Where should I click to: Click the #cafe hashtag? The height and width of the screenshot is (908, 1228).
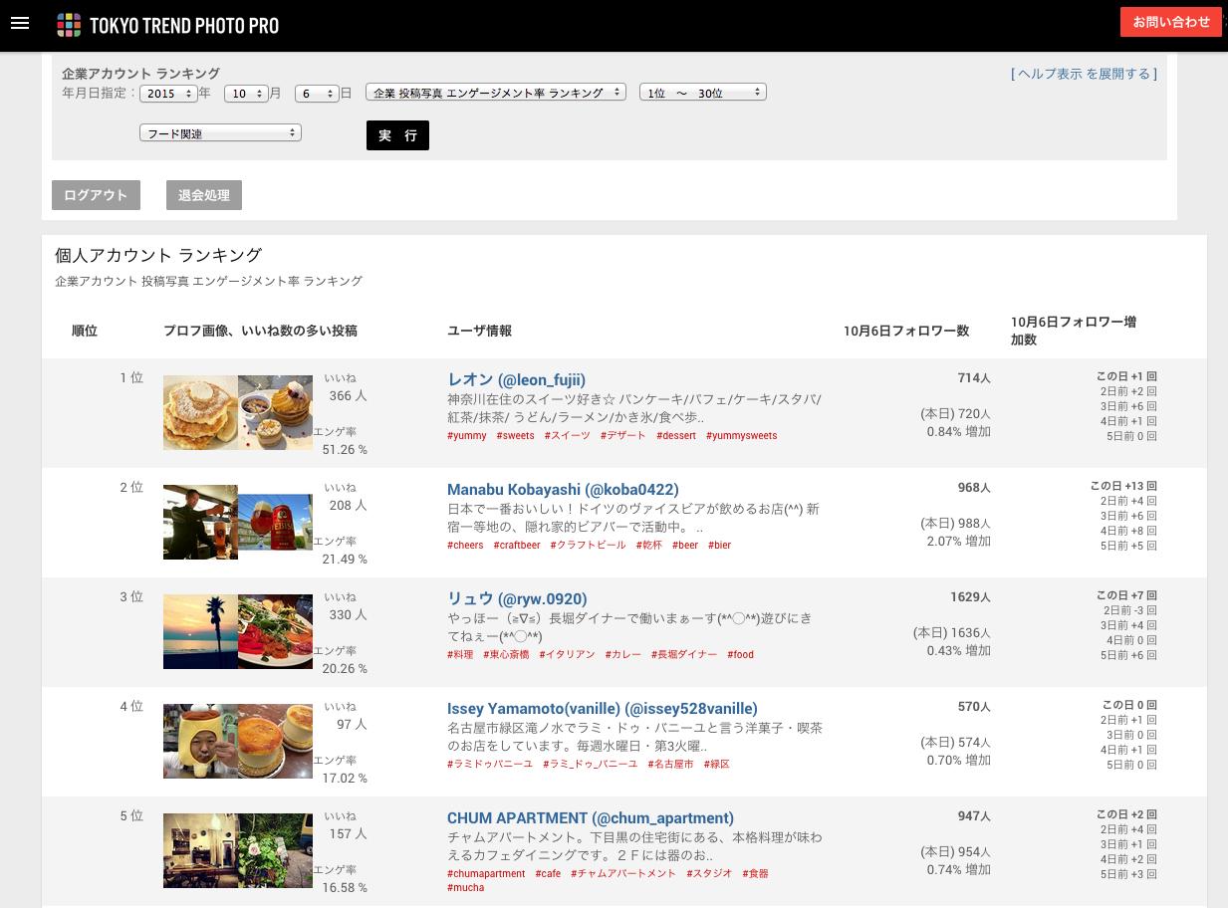tap(548, 874)
